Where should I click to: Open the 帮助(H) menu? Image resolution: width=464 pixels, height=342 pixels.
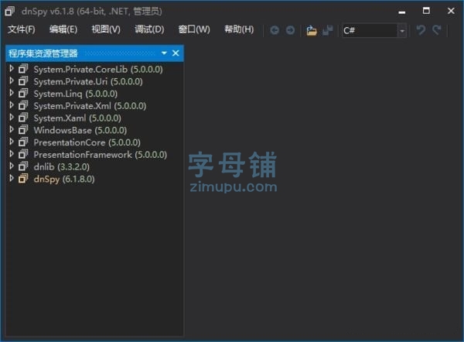[239, 29]
